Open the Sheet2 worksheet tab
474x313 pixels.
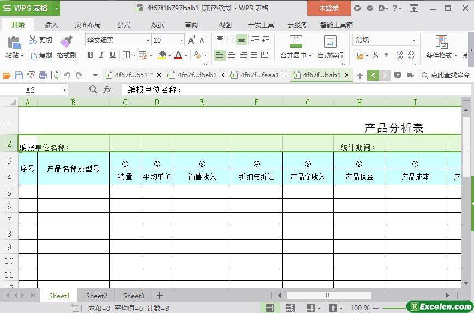(x=97, y=296)
